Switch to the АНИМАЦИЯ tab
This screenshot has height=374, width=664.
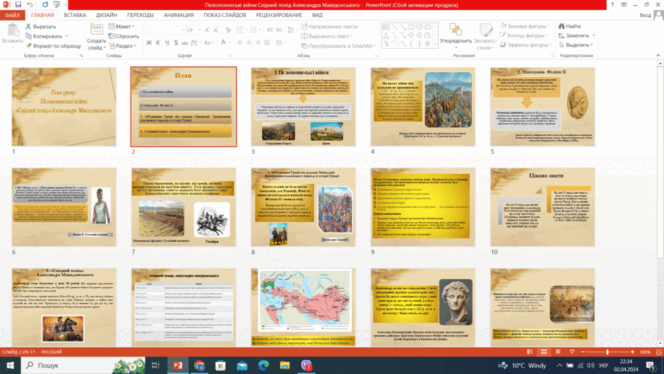[179, 15]
